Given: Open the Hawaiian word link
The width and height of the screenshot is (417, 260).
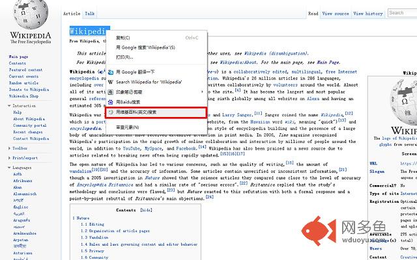Looking at the screenshot, I should pyautogui.click(x=260, y=122).
